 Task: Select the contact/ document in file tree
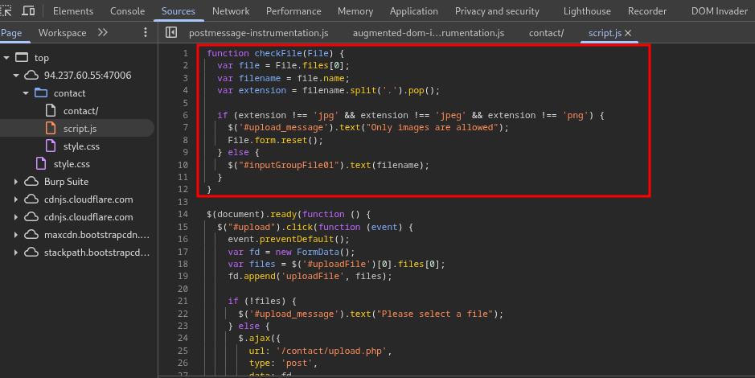(80, 111)
